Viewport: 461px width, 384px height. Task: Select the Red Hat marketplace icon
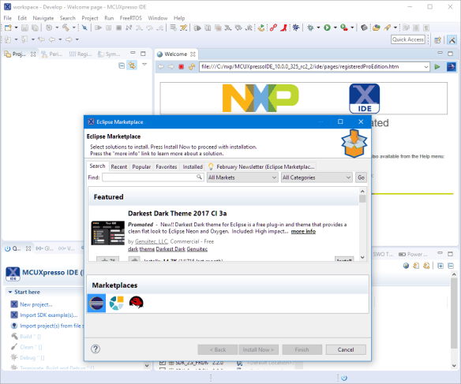136,303
